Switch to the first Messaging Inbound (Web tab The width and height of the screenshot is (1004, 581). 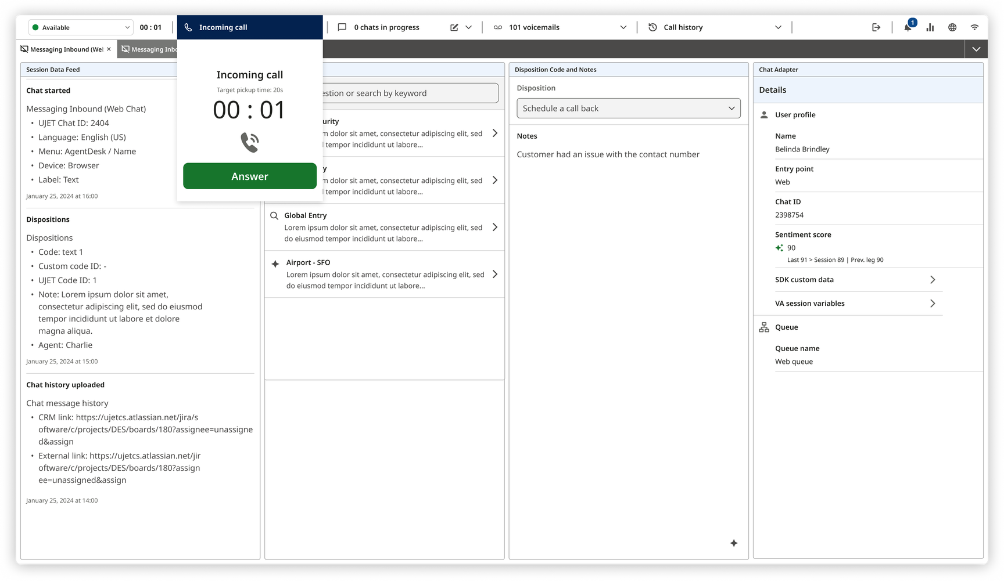click(x=62, y=49)
